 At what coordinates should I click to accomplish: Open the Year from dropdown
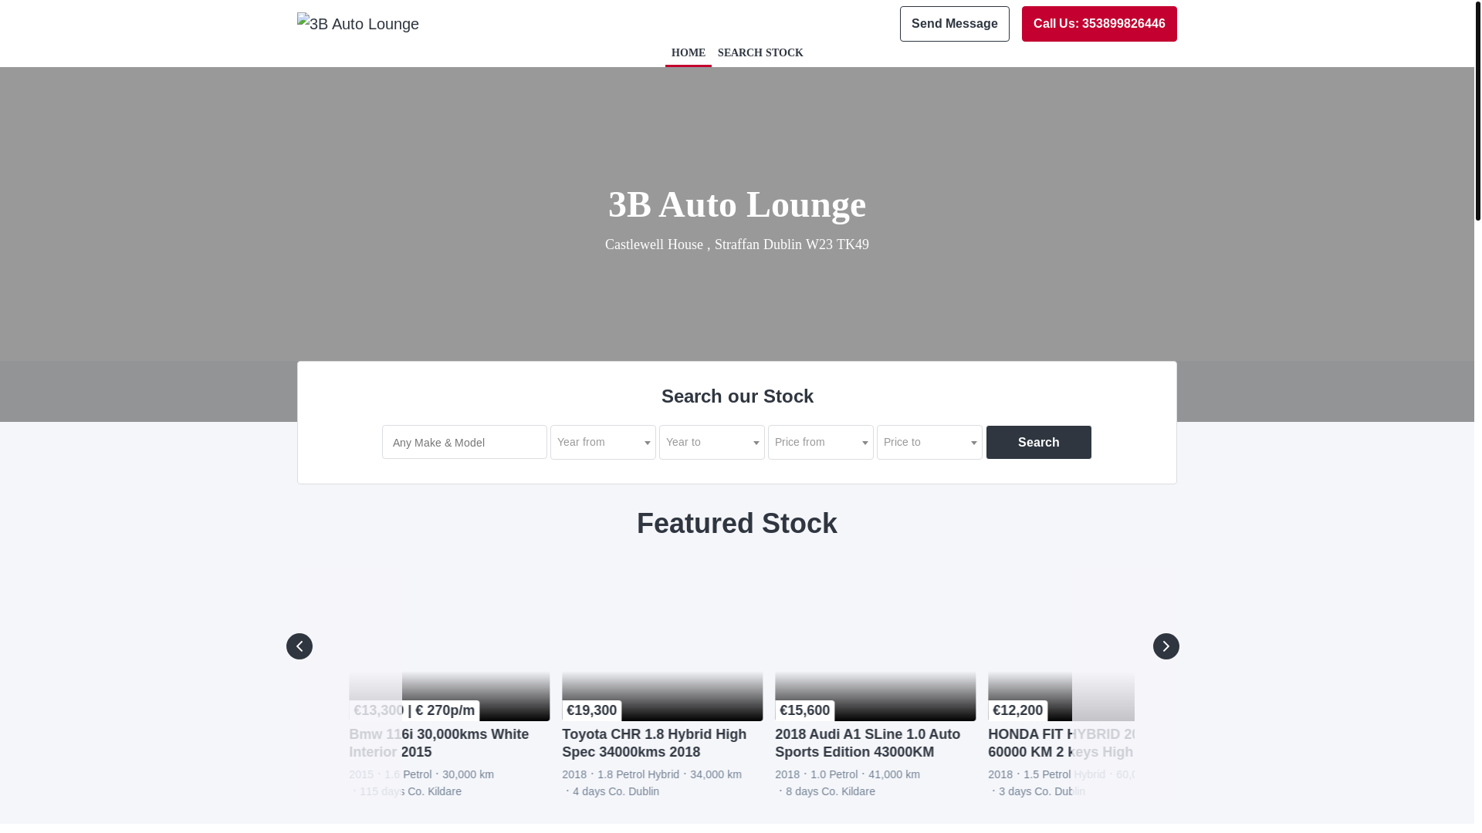click(x=603, y=442)
